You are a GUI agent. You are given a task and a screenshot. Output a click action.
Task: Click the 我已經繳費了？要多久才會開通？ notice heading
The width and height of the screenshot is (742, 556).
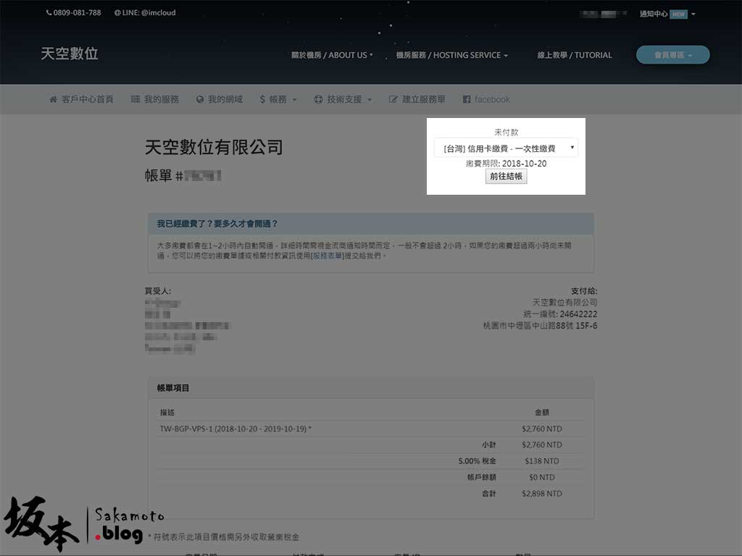tap(217, 224)
